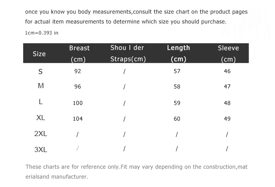Click the 3XL size row label
The image size is (275, 187).
[x=41, y=150]
